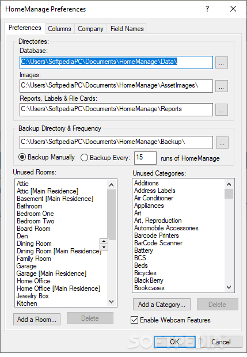247x357 pixels.
Task: Open the Company tab
Action: point(90,29)
